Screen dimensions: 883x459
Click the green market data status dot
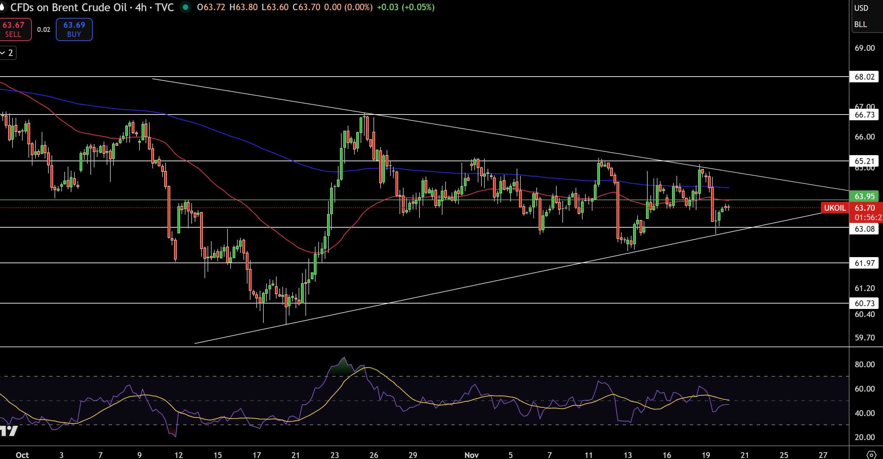click(x=186, y=7)
